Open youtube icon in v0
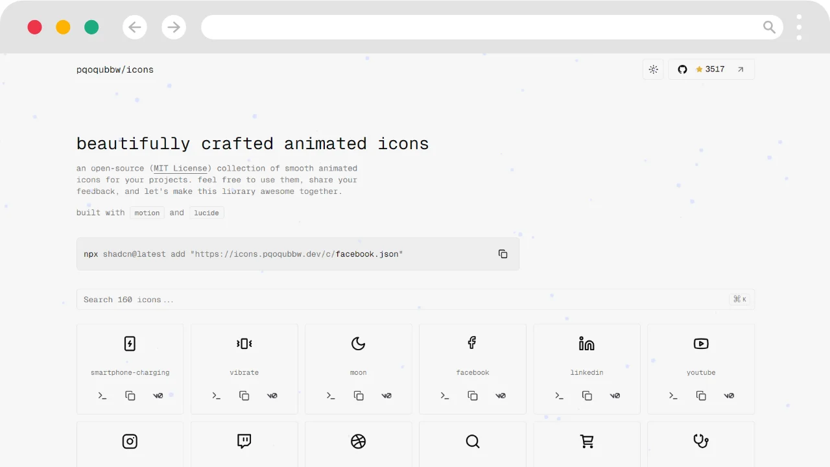This screenshot has width=830, height=467. (x=729, y=396)
